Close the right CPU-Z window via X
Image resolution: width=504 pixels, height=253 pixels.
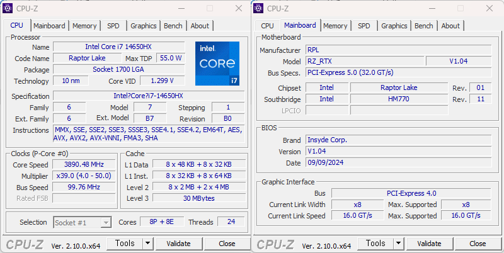click(x=490, y=8)
